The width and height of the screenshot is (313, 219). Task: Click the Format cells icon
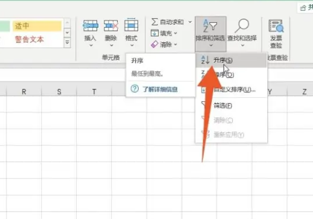131,25
